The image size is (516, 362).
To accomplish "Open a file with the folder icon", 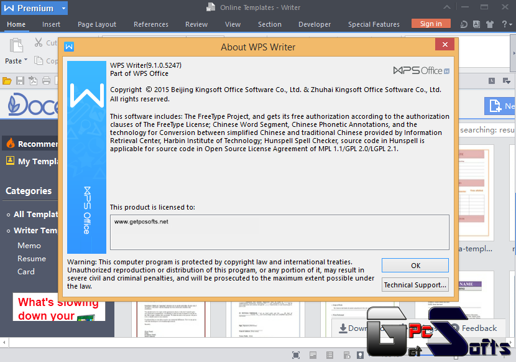I will 7,81.
